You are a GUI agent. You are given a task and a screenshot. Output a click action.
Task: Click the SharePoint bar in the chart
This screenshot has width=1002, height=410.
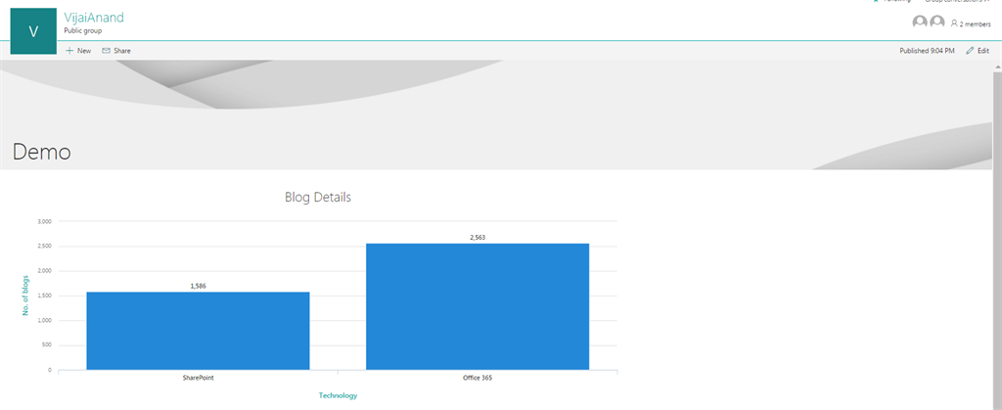coord(198,331)
